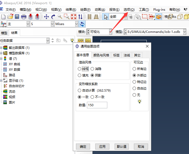The width and height of the screenshot is (189, 154).
Task: Click the 自由体切片 icon
Action: point(5,86)
